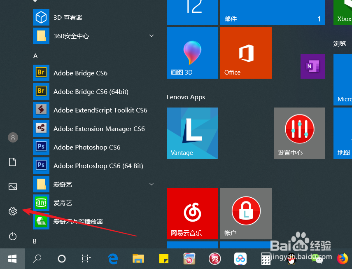Open the 地图 tile
This screenshot has height=269, width=352.
[343, 133]
